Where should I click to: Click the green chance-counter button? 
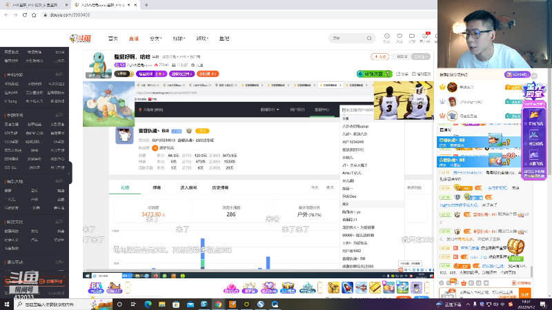(374, 74)
